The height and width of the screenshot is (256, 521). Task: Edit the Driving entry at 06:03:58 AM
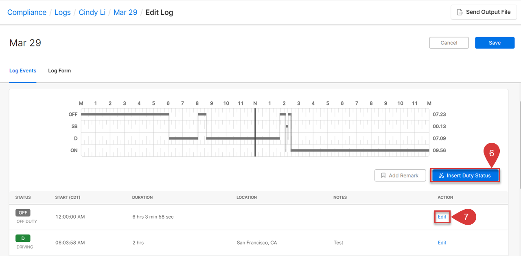[442, 243]
